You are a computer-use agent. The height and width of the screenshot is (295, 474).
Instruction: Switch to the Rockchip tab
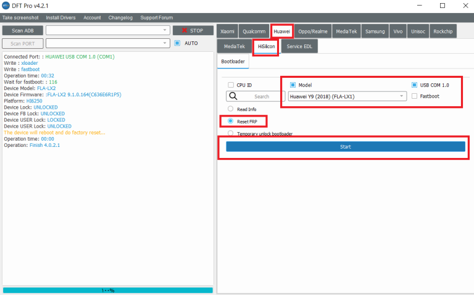[x=443, y=31]
